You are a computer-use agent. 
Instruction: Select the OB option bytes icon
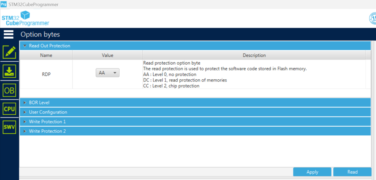(x=9, y=91)
